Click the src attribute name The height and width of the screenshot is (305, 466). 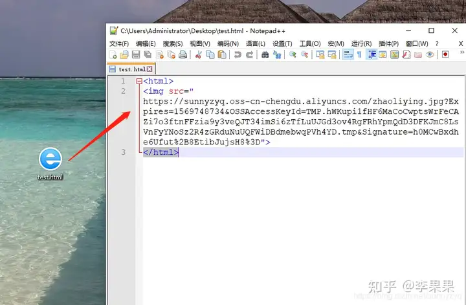(x=176, y=91)
